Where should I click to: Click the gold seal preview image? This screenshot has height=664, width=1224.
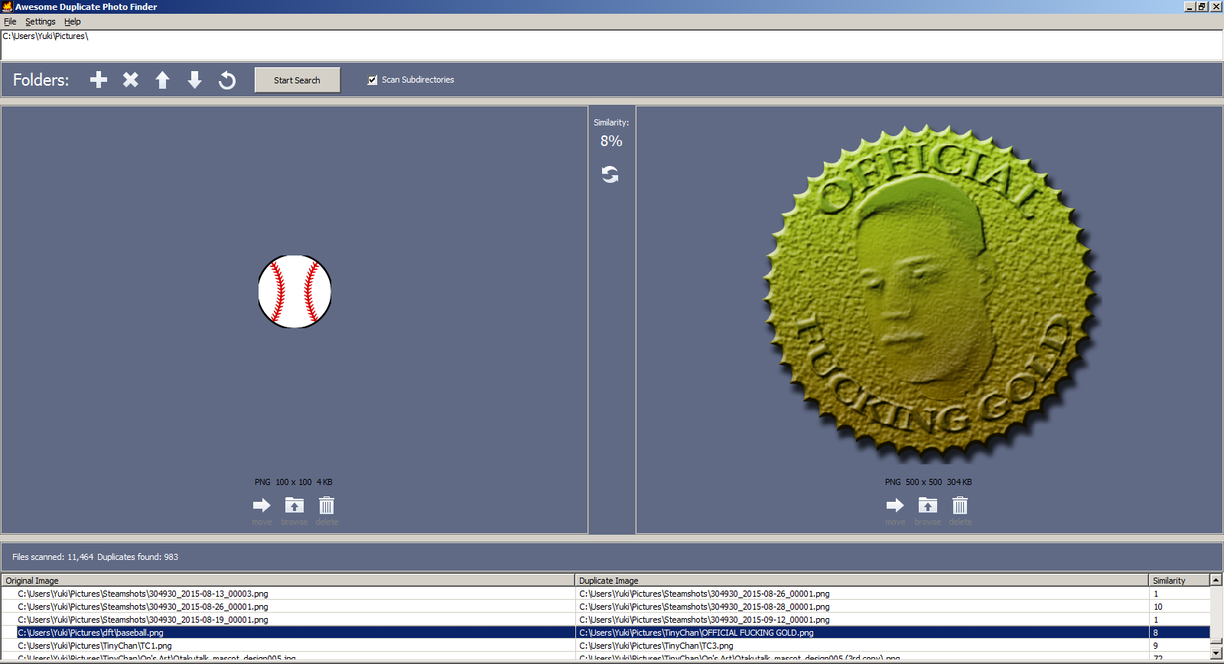930,295
